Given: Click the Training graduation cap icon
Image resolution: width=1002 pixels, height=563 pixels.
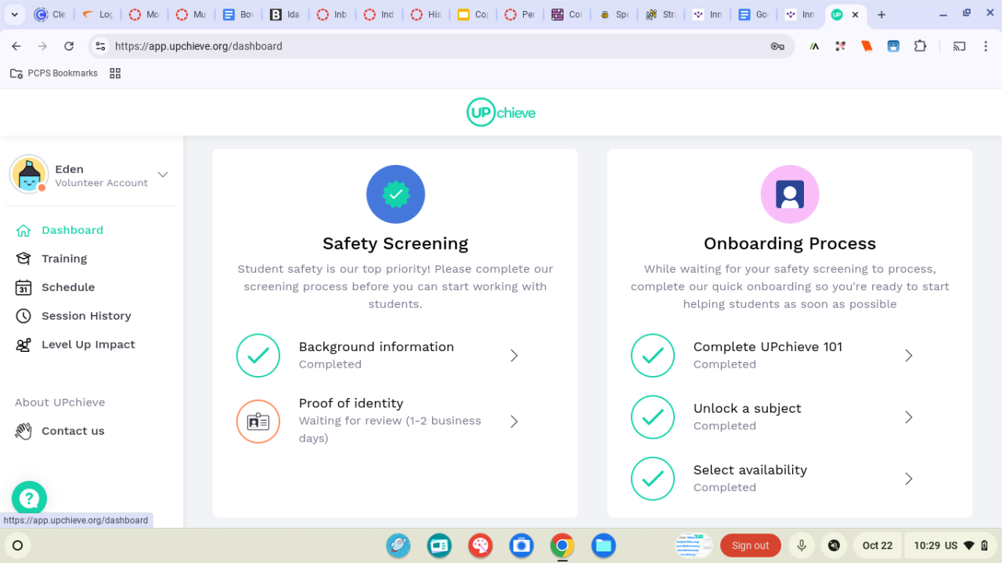Looking at the screenshot, I should coord(23,259).
